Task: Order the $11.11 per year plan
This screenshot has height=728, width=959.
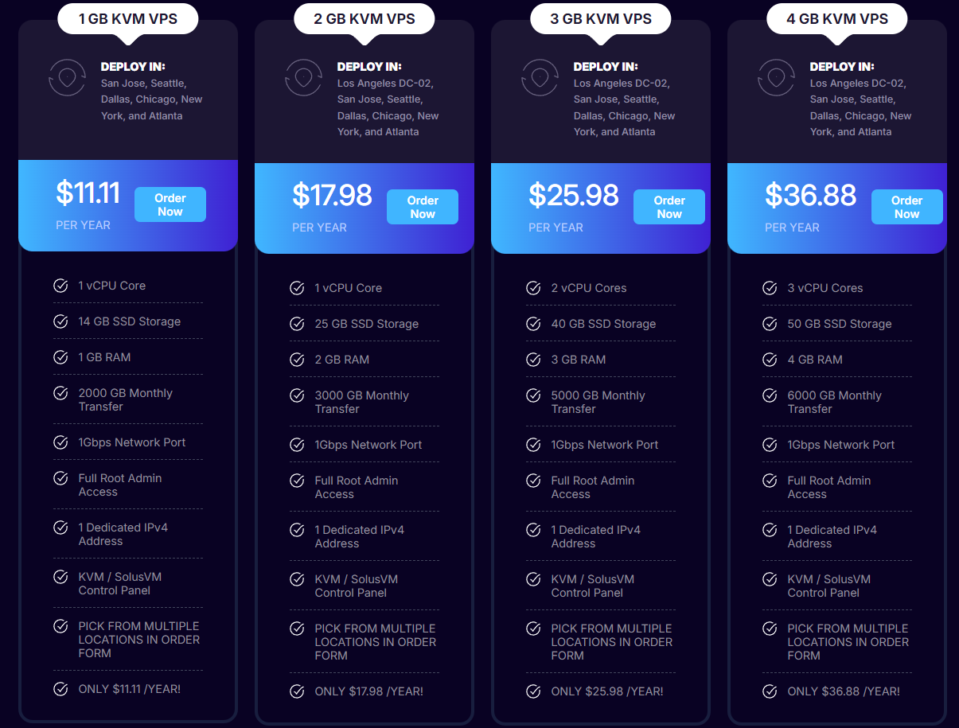Action: 170,204
